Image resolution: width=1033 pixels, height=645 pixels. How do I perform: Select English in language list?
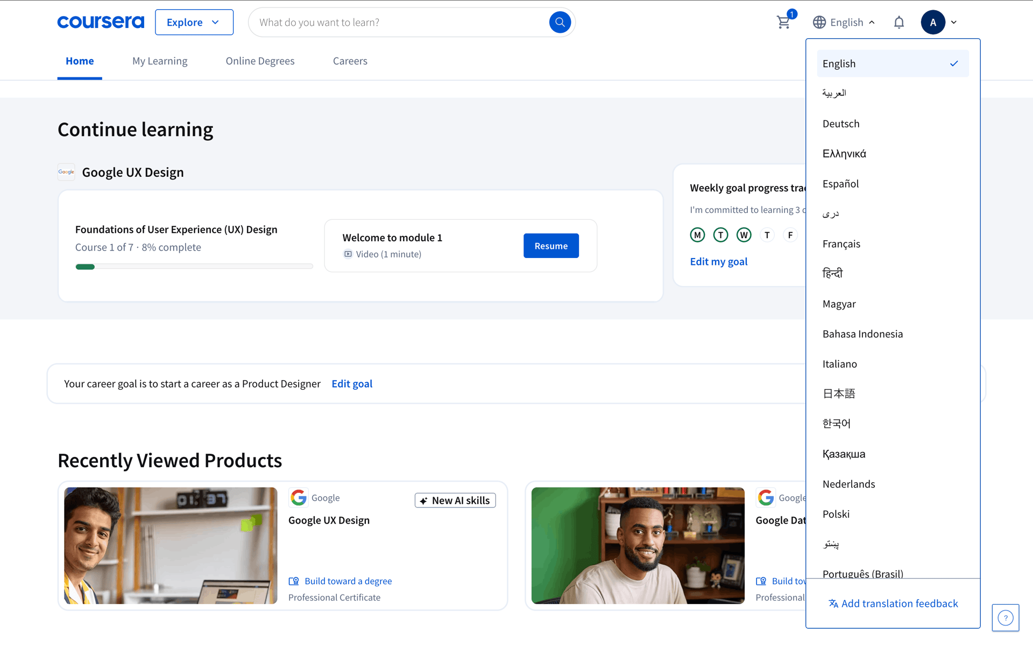[893, 63]
